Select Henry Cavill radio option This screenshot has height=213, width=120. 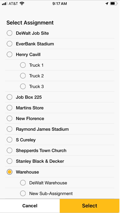pos(9,55)
